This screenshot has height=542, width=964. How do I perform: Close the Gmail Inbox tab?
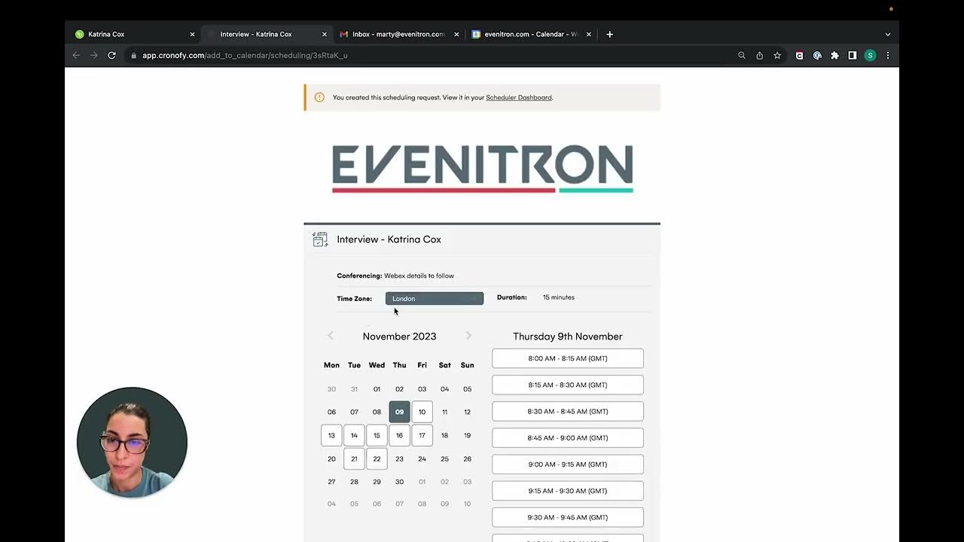pyautogui.click(x=456, y=34)
